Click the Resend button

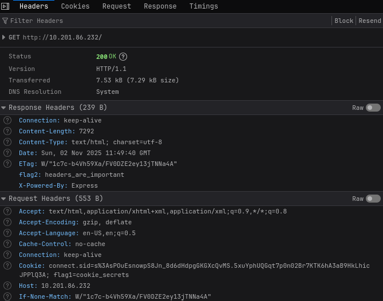tap(369, 21)
